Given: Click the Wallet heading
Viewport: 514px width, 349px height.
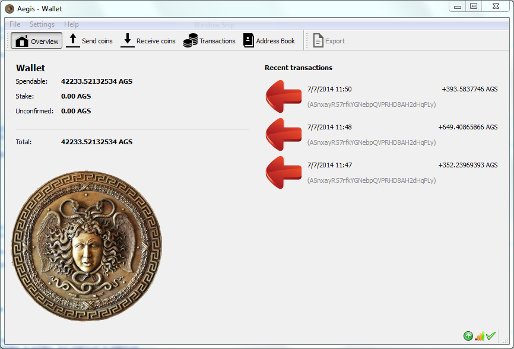Looking at the screenshot, I should pyautogui.click(x=30, y=68).
